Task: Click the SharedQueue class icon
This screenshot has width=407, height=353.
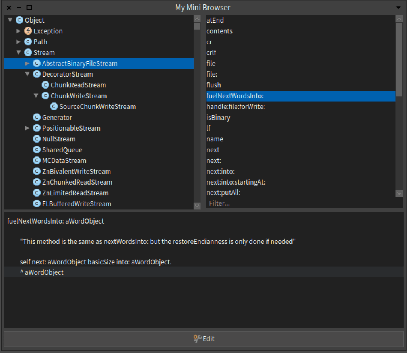Action: pyautogui.click(x=37, y=150)
